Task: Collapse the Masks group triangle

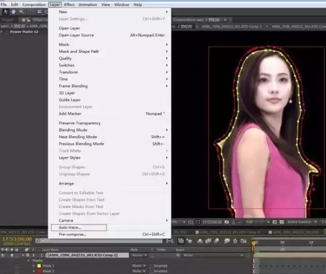Action: pyautogui.click(x=28, y=260)
